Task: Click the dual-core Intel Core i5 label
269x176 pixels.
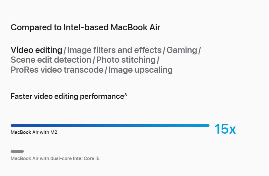Action: click(x=55, y=158)
